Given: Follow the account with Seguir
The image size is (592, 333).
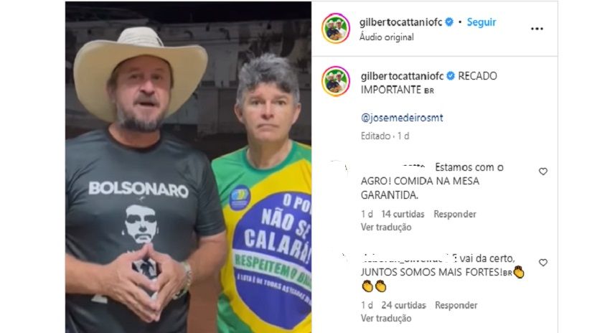Looking at the screenshot, I should (x=481, y=22).
